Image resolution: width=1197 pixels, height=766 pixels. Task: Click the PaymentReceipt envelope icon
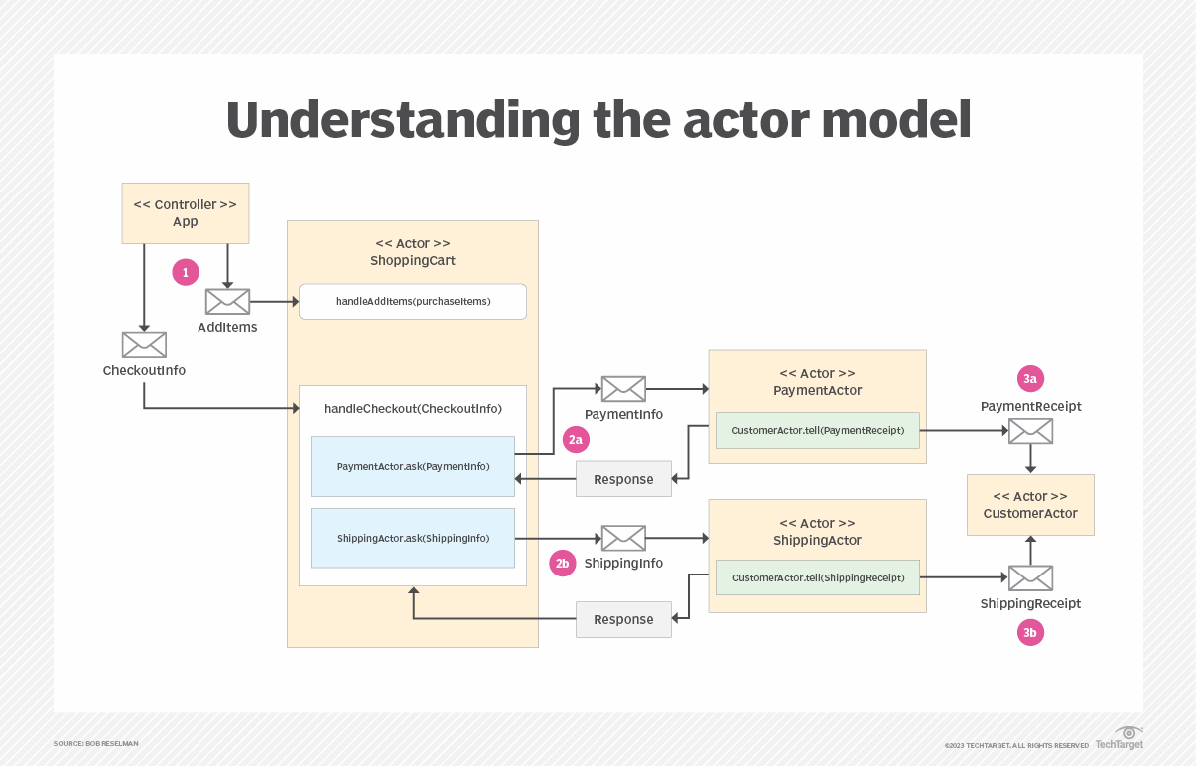point(1030,430)
